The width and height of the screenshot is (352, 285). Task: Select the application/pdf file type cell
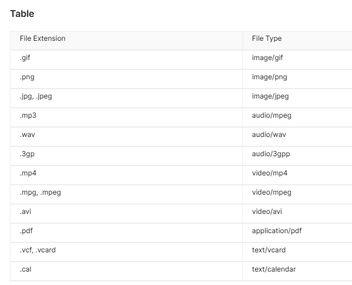(277, 231)
